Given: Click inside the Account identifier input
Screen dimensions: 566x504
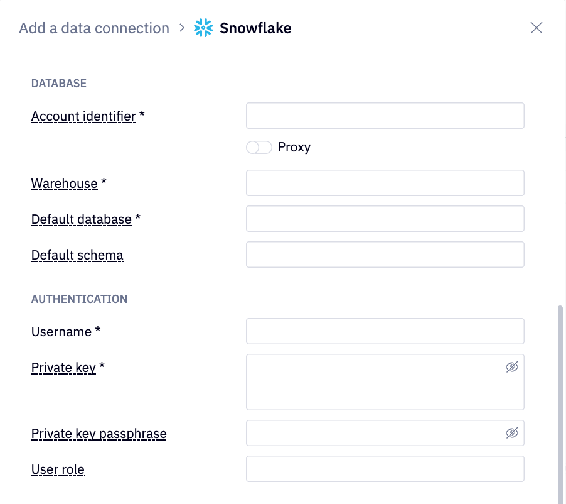Looking at the screenshot, I should point(385,116).
